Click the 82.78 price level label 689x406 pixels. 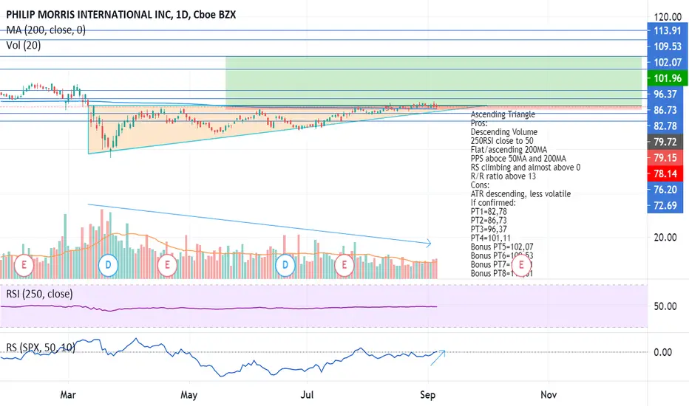point(665,126)
